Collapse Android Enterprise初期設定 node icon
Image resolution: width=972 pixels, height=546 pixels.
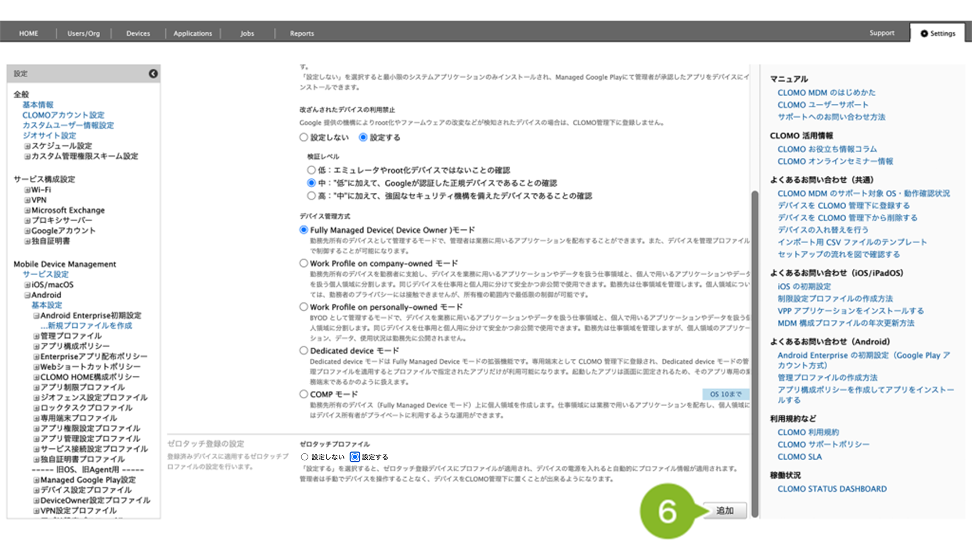(x=36, y=316)
